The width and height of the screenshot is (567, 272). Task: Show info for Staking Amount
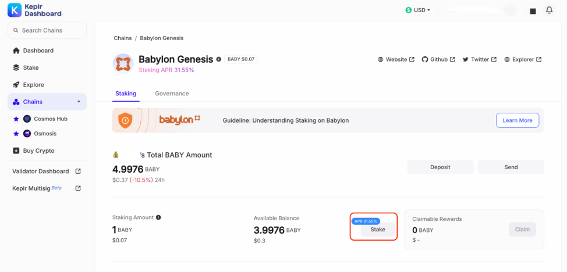[158, 217]
